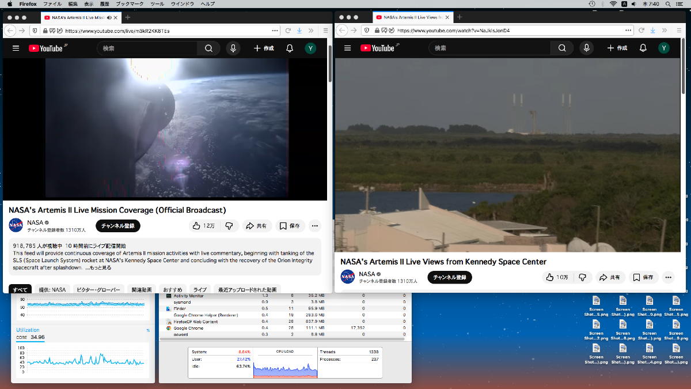Save the Kennedy Live Views video with 保存
The width and height of the screenshot is (691, 389).
[x=644, y=277]
